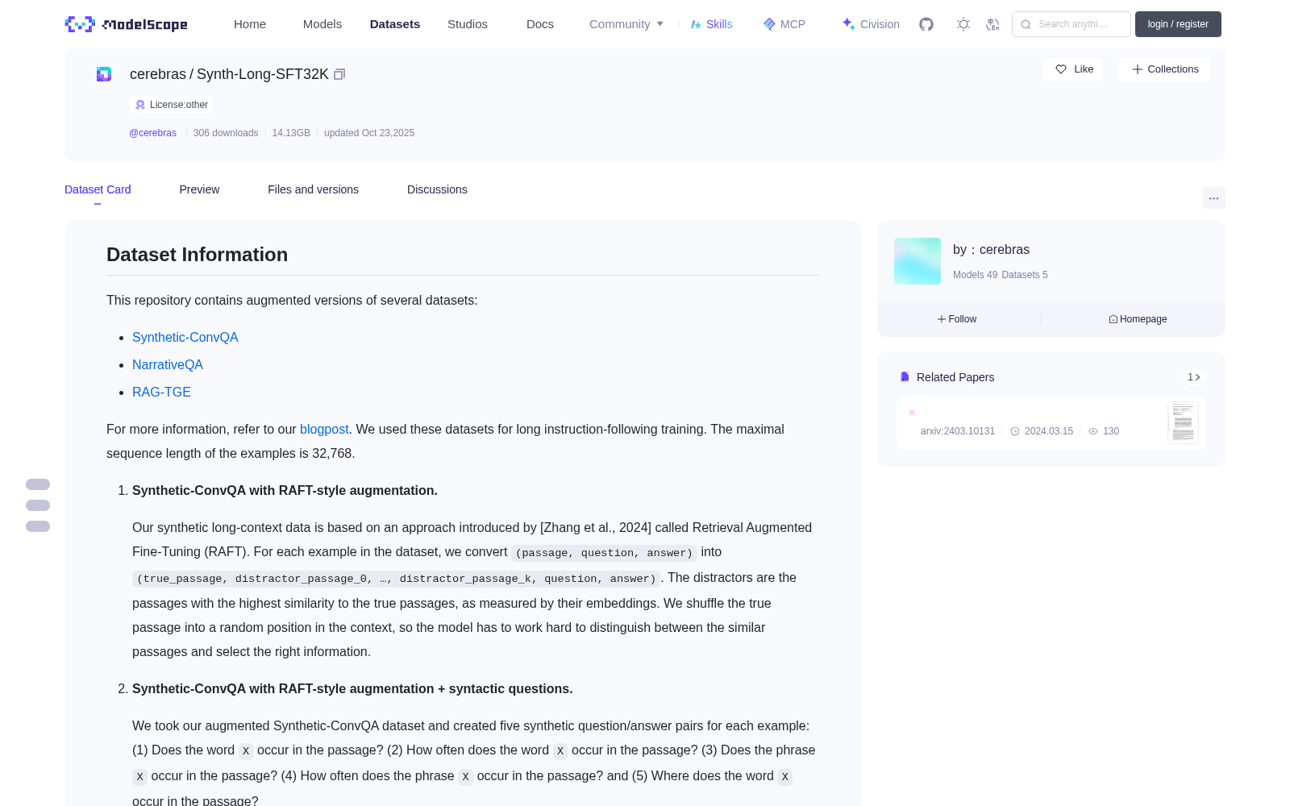The height and width of the screenshot is (806, 1290).
Task: Open the GitHub icon link
Action: pyautogui.click(x=926, y=24)
